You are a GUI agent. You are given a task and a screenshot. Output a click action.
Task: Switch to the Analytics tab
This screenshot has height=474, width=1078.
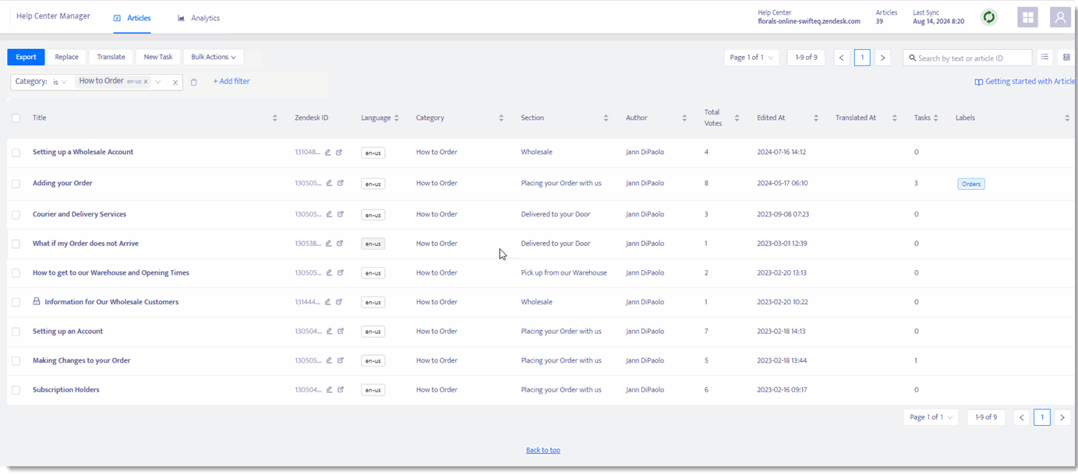coord(199,18)
